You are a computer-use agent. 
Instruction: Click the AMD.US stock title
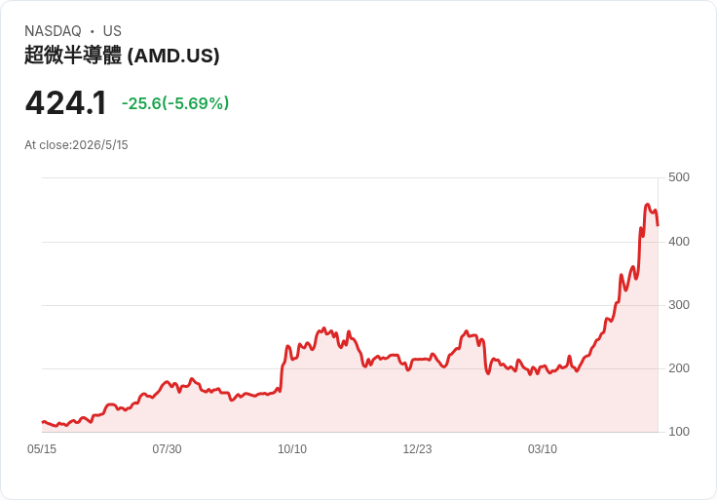coord(122,56)
